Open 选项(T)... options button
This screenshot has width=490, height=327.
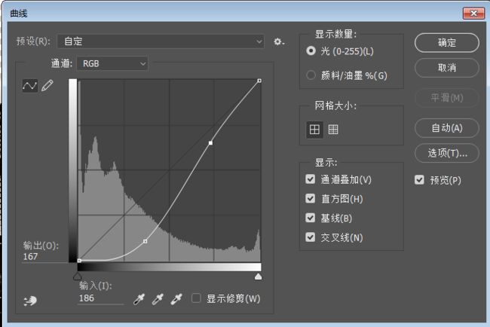point(447,153)
